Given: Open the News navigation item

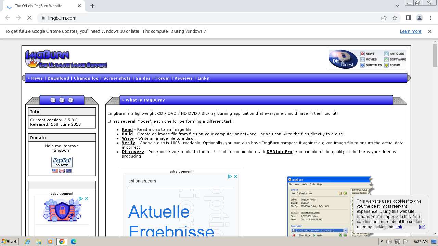Looking at the screenshot, I should pos(37,78).
